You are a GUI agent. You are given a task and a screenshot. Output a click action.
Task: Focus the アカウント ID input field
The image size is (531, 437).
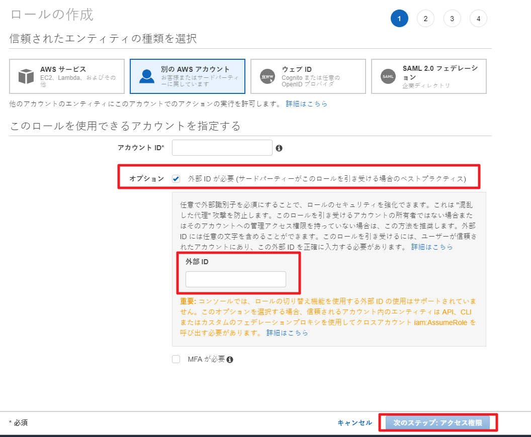[222, 148]
